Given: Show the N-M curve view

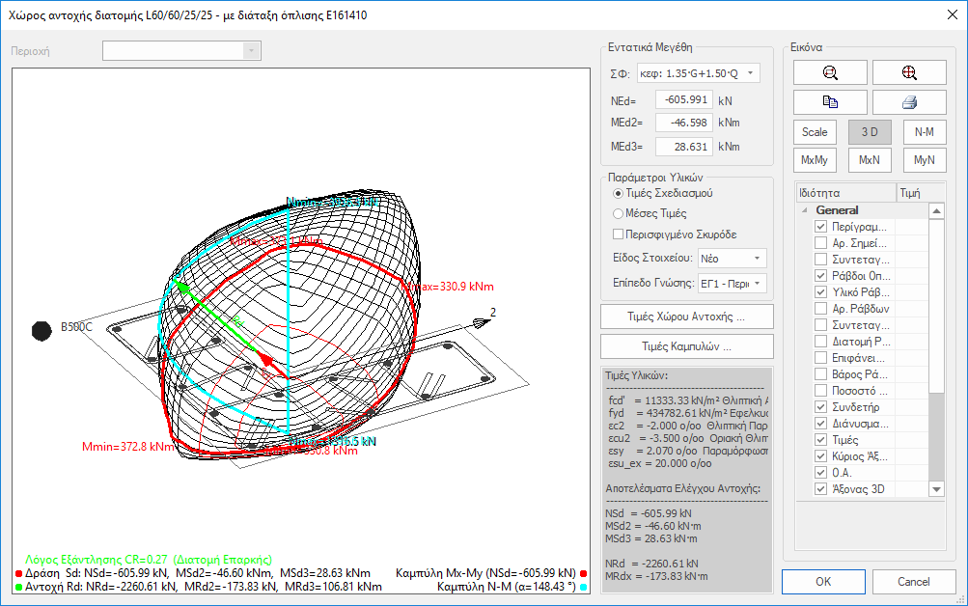Looking at the screenshot, I should coord(925,132).
